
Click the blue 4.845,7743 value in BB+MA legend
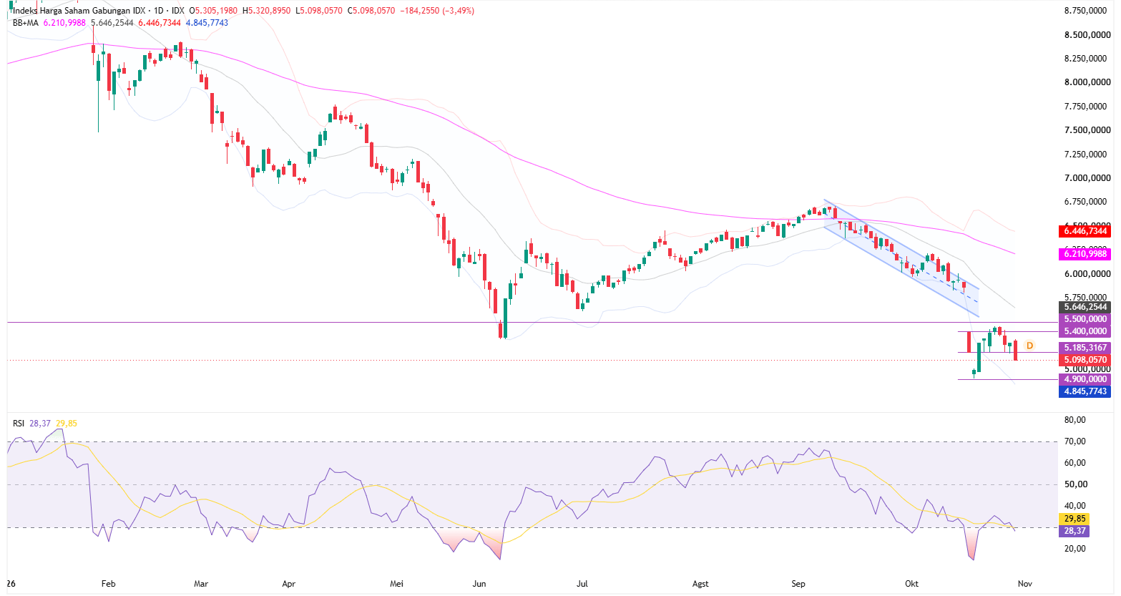[x=207, y=23]
